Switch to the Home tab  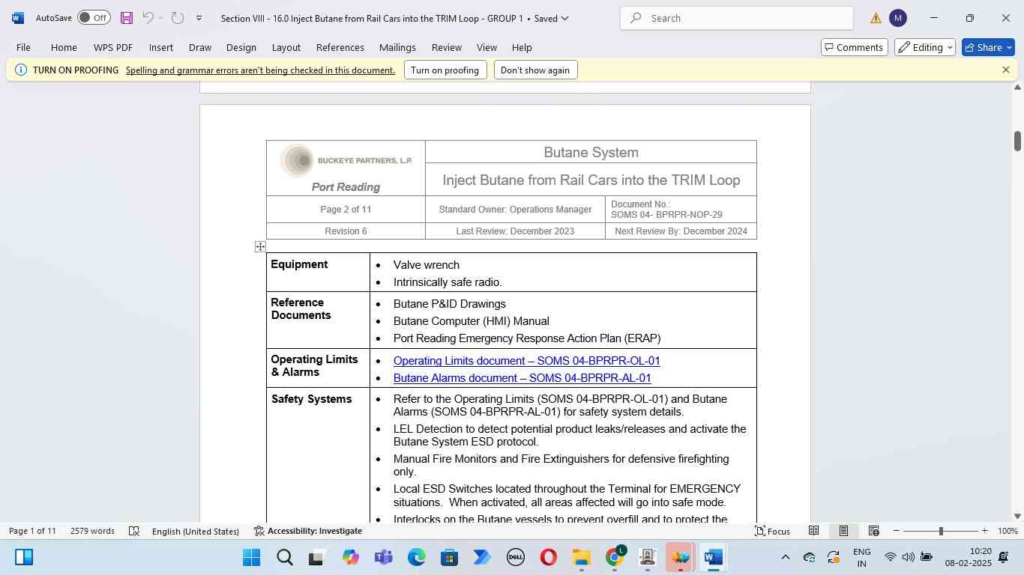[x=64, y=47]
